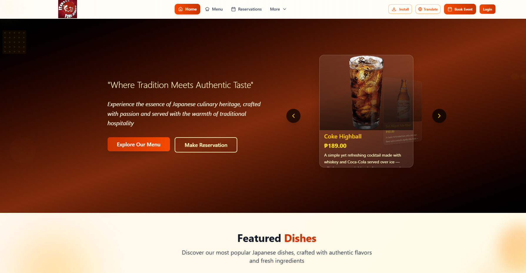
Task: Click the Izakaya Tori Ichizu logo
Action: click(68, 9)
